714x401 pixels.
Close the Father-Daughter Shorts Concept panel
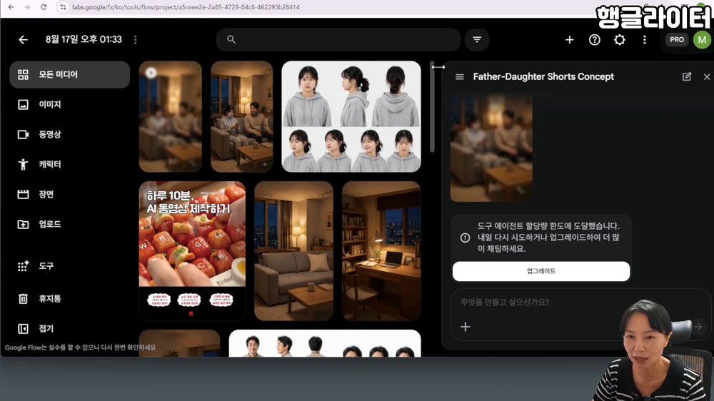pyautogui.click(x=707, y=77)
